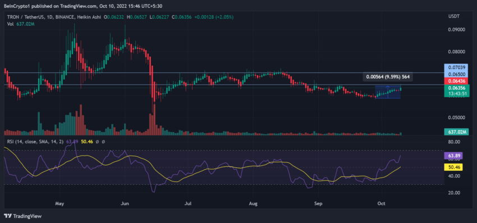The height and width of the screenshot is (223, 477).
Task: Click the Aug marker on the time axis
Action: pyautogui.click(x=254, y=203)
